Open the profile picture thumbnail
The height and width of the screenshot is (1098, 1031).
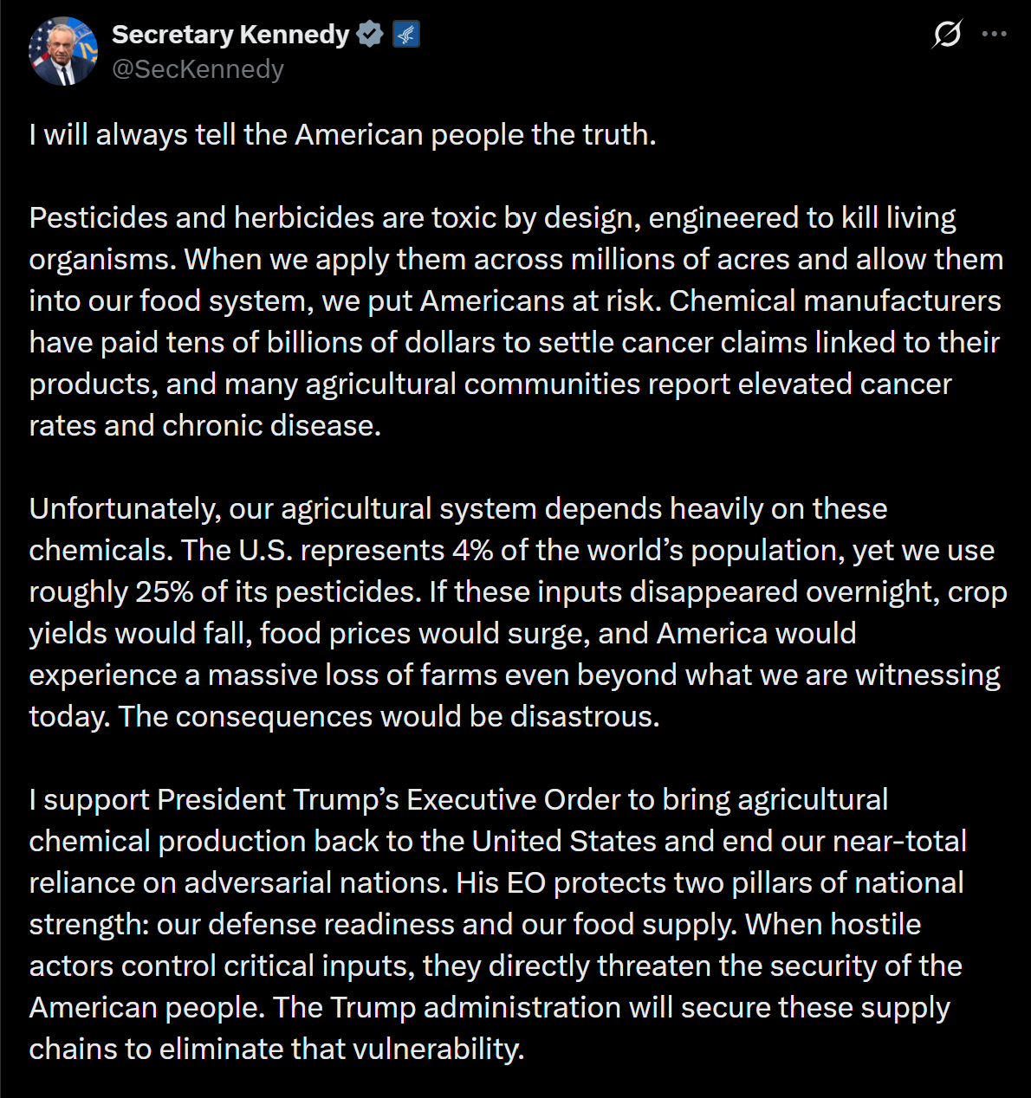63,51
